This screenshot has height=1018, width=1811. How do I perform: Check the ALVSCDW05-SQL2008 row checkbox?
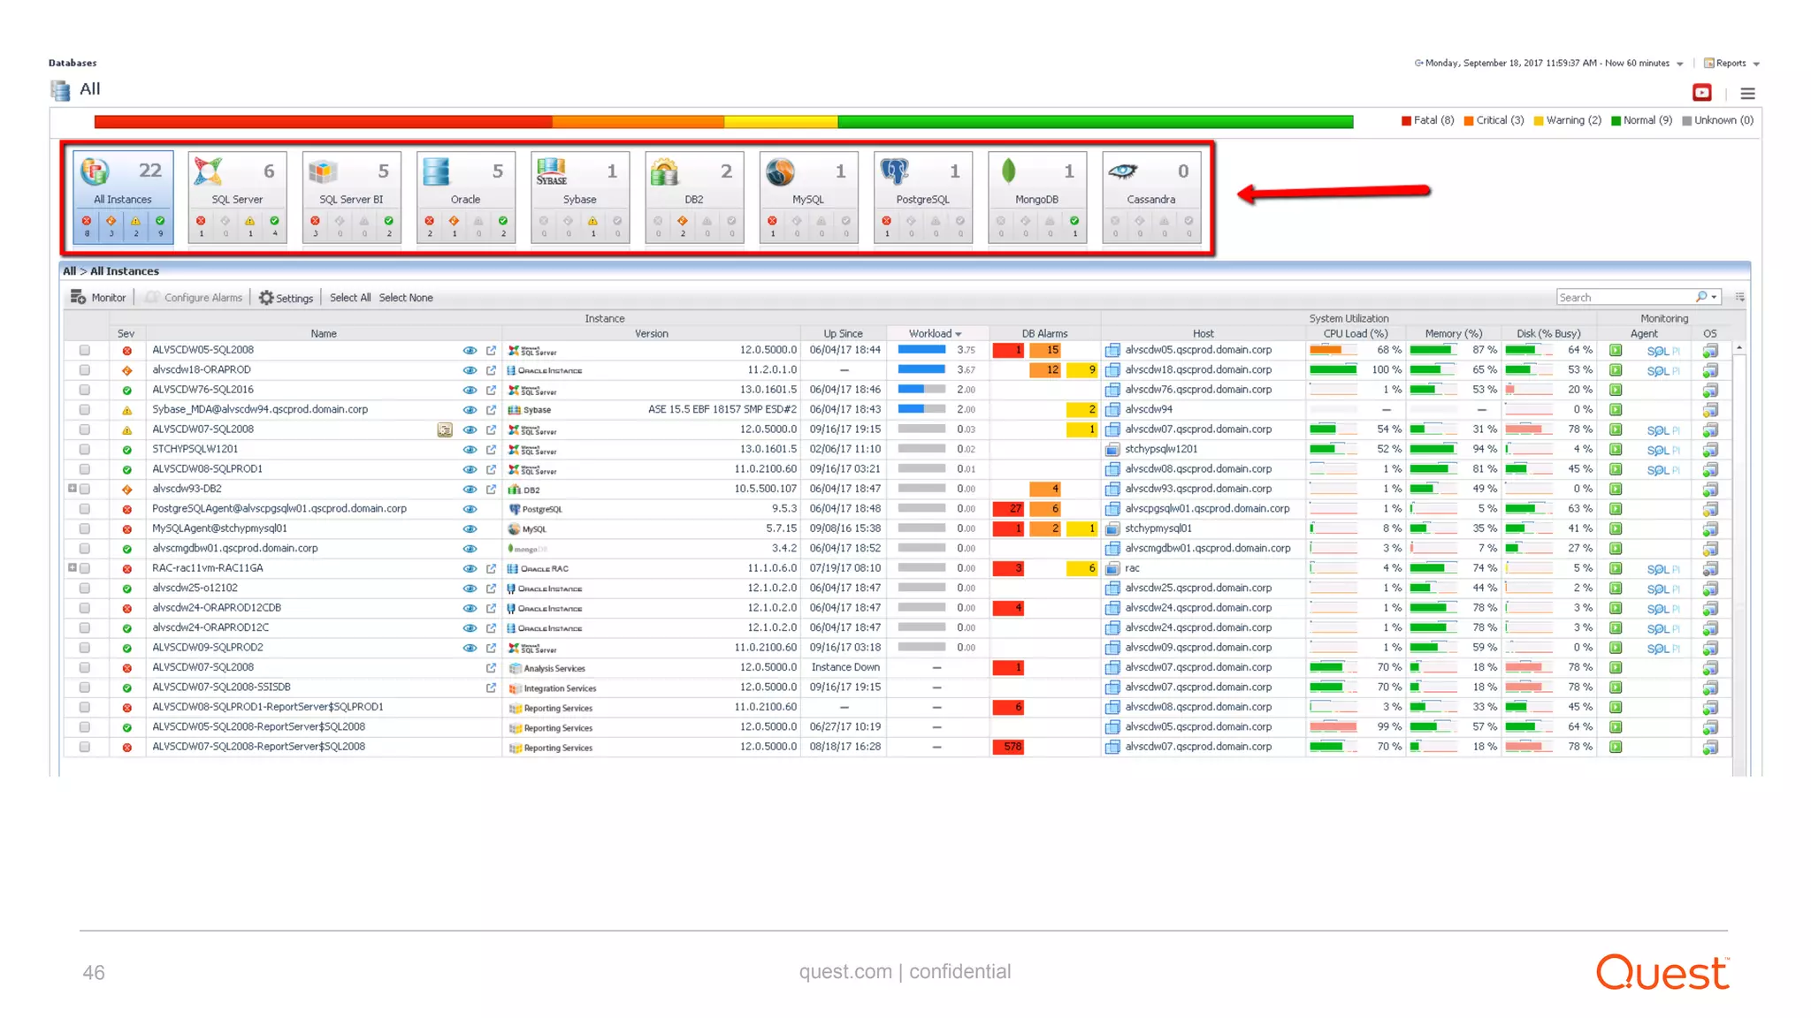[85, 350]
